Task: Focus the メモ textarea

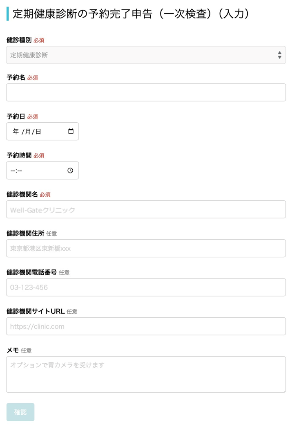Action: (146, 374)
